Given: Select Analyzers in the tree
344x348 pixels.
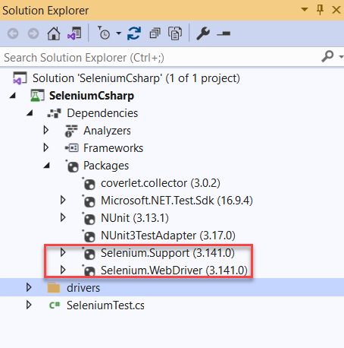Looking at the screenshot, I should pyautogui.click(x=107, y=131).
